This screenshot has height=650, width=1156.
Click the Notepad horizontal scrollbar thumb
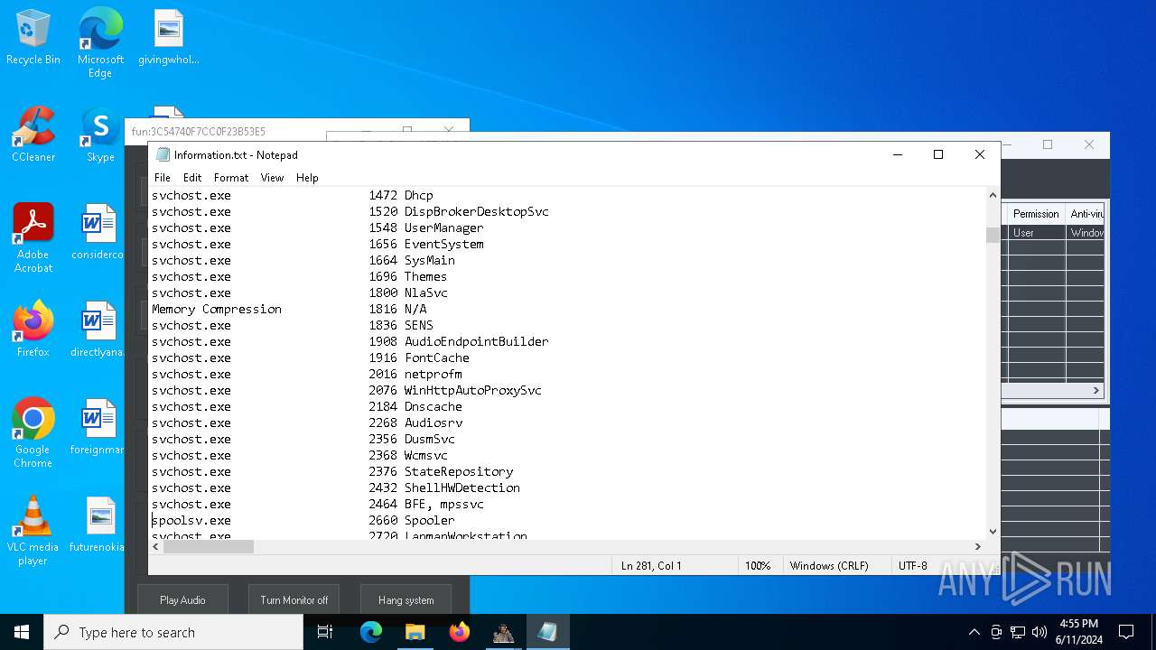tap(209, 546)
